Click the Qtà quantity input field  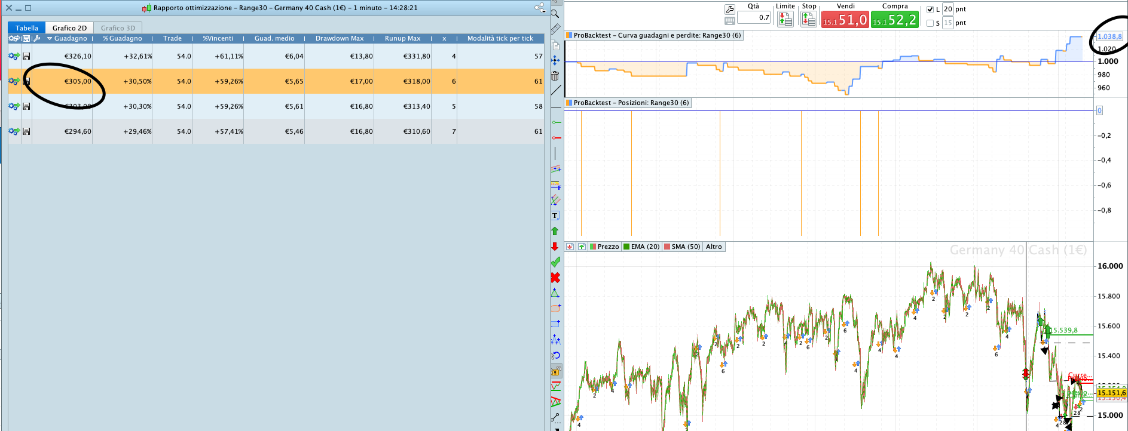pos(754,17)
